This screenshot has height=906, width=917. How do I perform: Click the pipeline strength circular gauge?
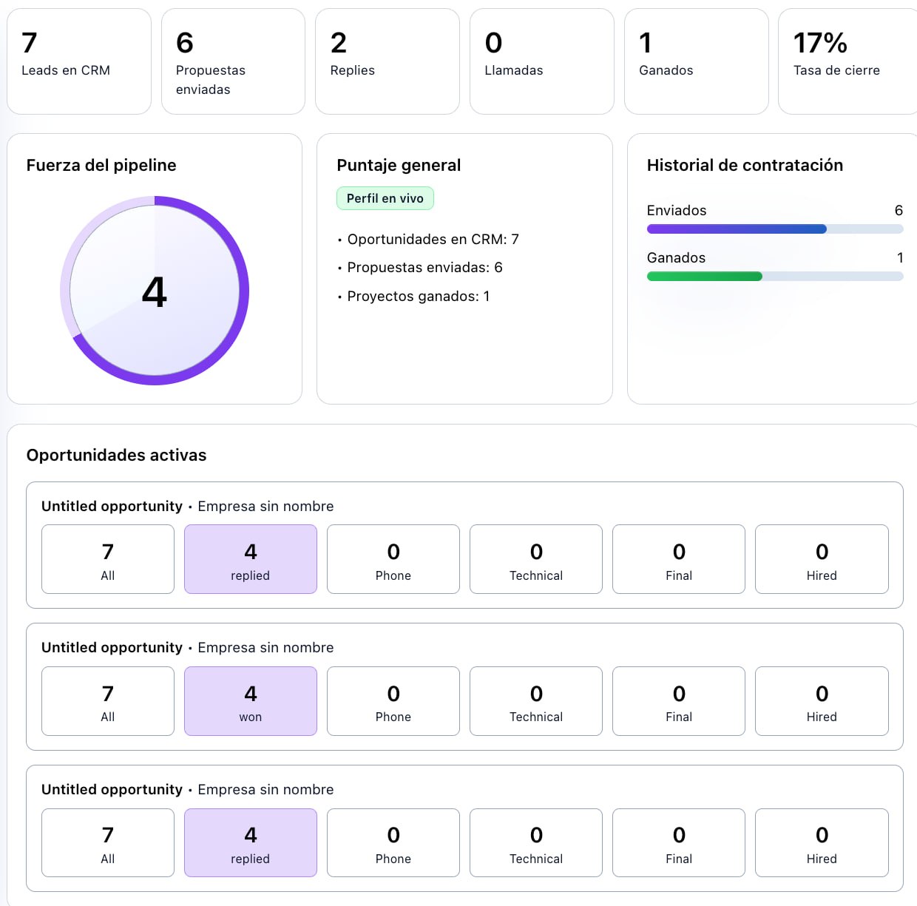click(x=155, y=291)
